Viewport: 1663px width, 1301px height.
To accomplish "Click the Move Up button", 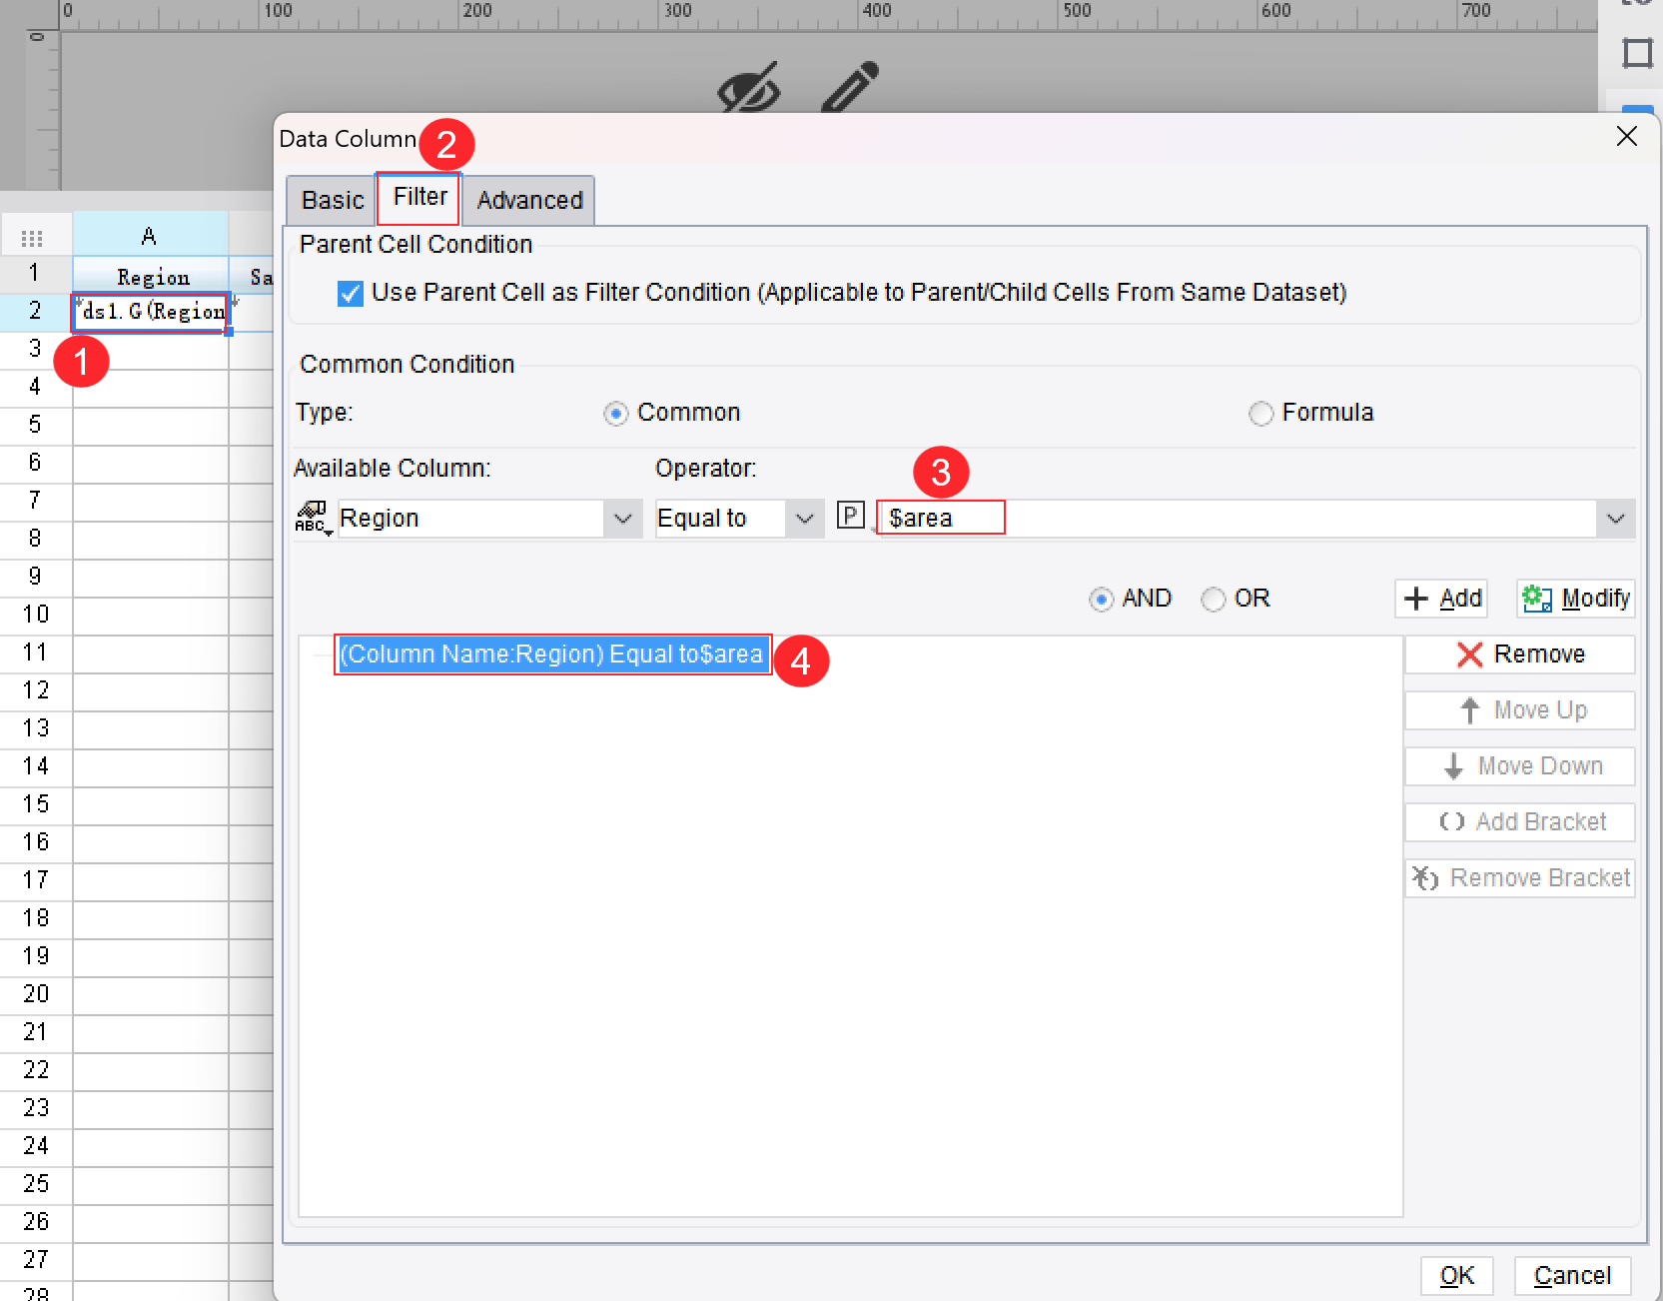I will [x=1519, y=710].
